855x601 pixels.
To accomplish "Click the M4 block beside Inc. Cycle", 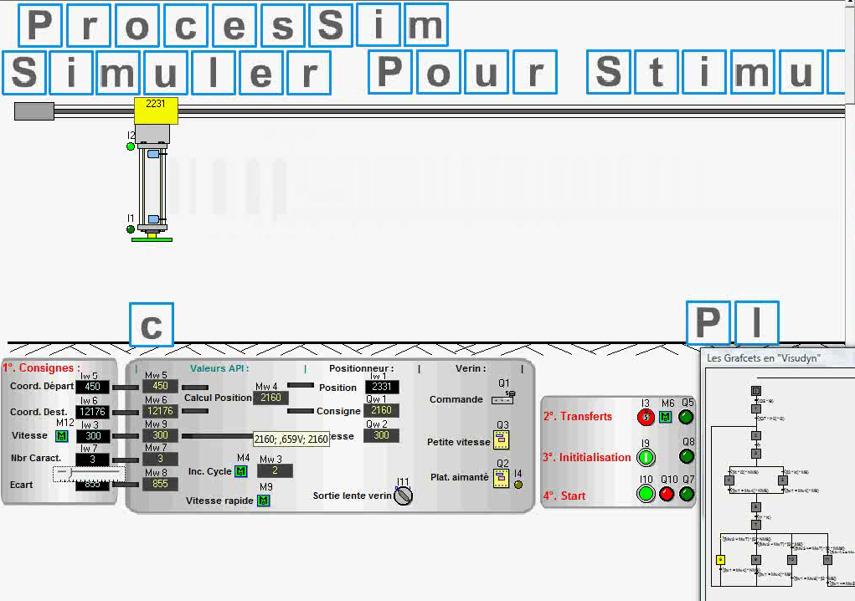I will coord(241,471).
